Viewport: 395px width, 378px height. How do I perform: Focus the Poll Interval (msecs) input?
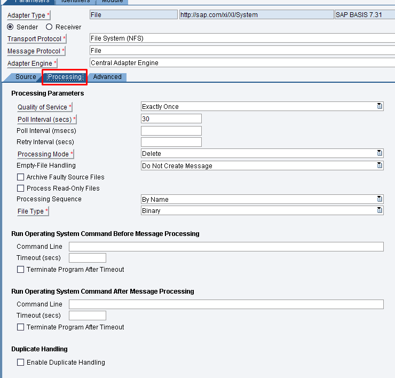[171, 130]
